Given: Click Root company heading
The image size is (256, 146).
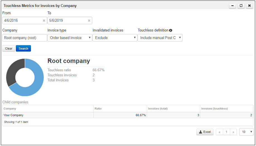Looking at the screenshot, I should point(69,61).
